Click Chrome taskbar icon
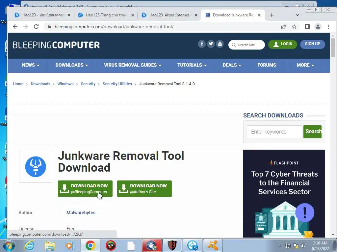 pyautogui.click(x=91, y=245)
